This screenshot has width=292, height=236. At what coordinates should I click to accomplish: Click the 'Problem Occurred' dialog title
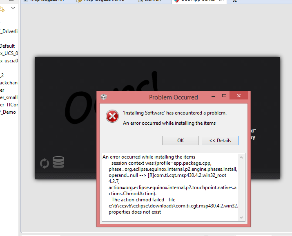click(x=174, y=97)
